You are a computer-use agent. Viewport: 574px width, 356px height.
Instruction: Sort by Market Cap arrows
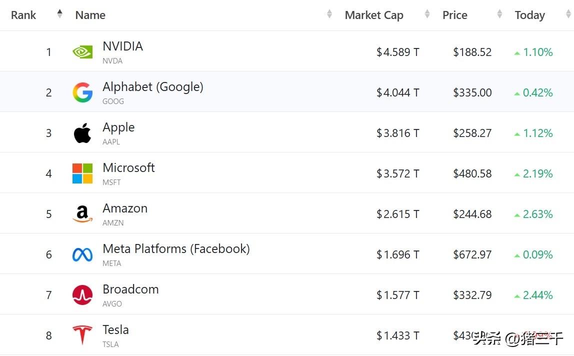coord(427,14)
